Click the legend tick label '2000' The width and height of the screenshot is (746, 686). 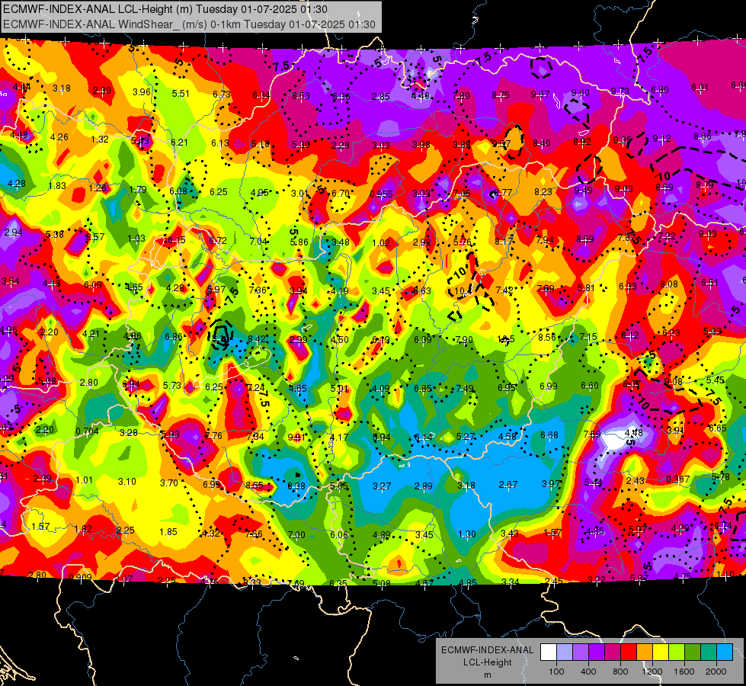[x=716, y=672]
